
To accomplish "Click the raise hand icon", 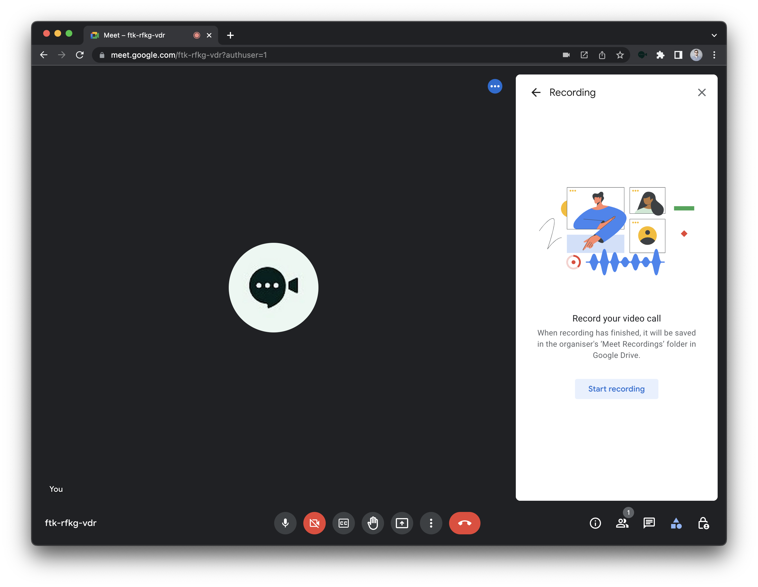I will pos(373,523).
